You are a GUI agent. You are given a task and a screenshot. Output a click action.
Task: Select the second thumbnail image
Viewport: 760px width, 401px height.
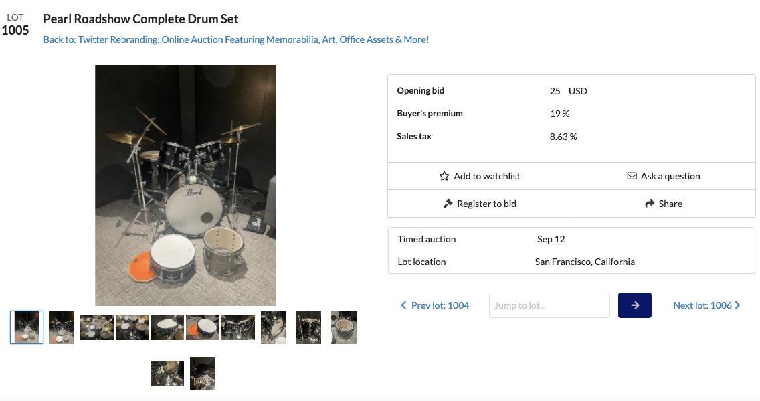coord(62,327)
